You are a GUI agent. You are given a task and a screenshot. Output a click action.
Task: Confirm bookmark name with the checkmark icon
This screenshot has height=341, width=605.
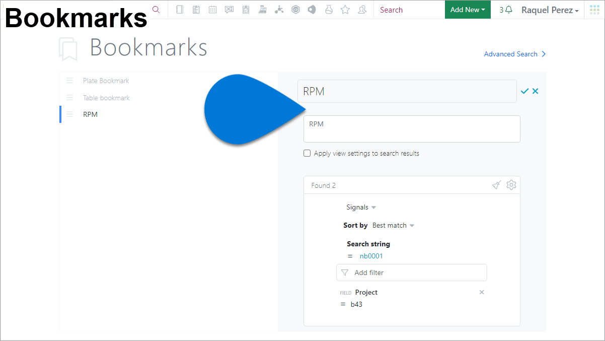pyautogui.click(x=524, y=91)
